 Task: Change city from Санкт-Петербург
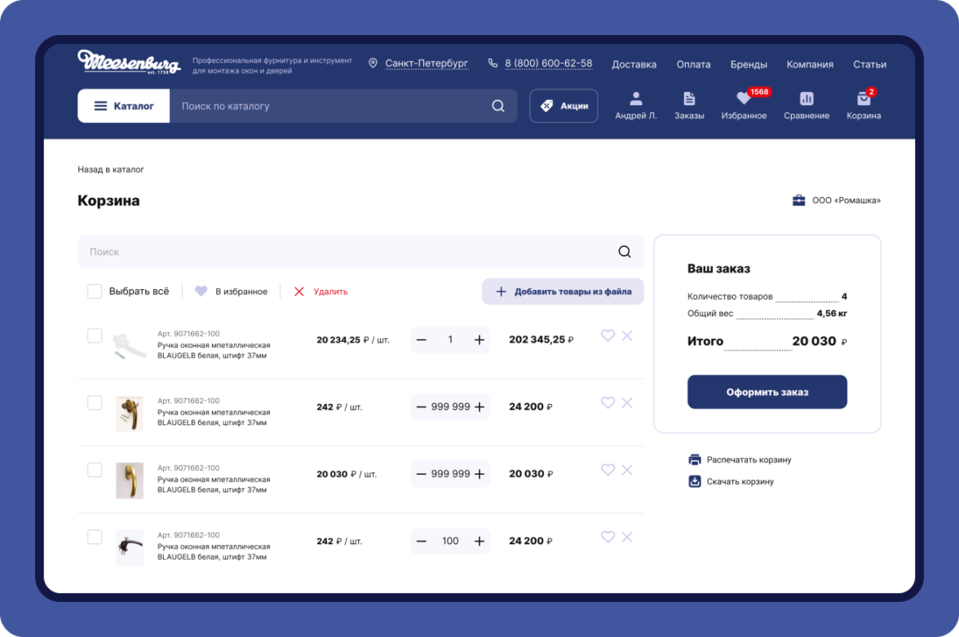point(426,64)
